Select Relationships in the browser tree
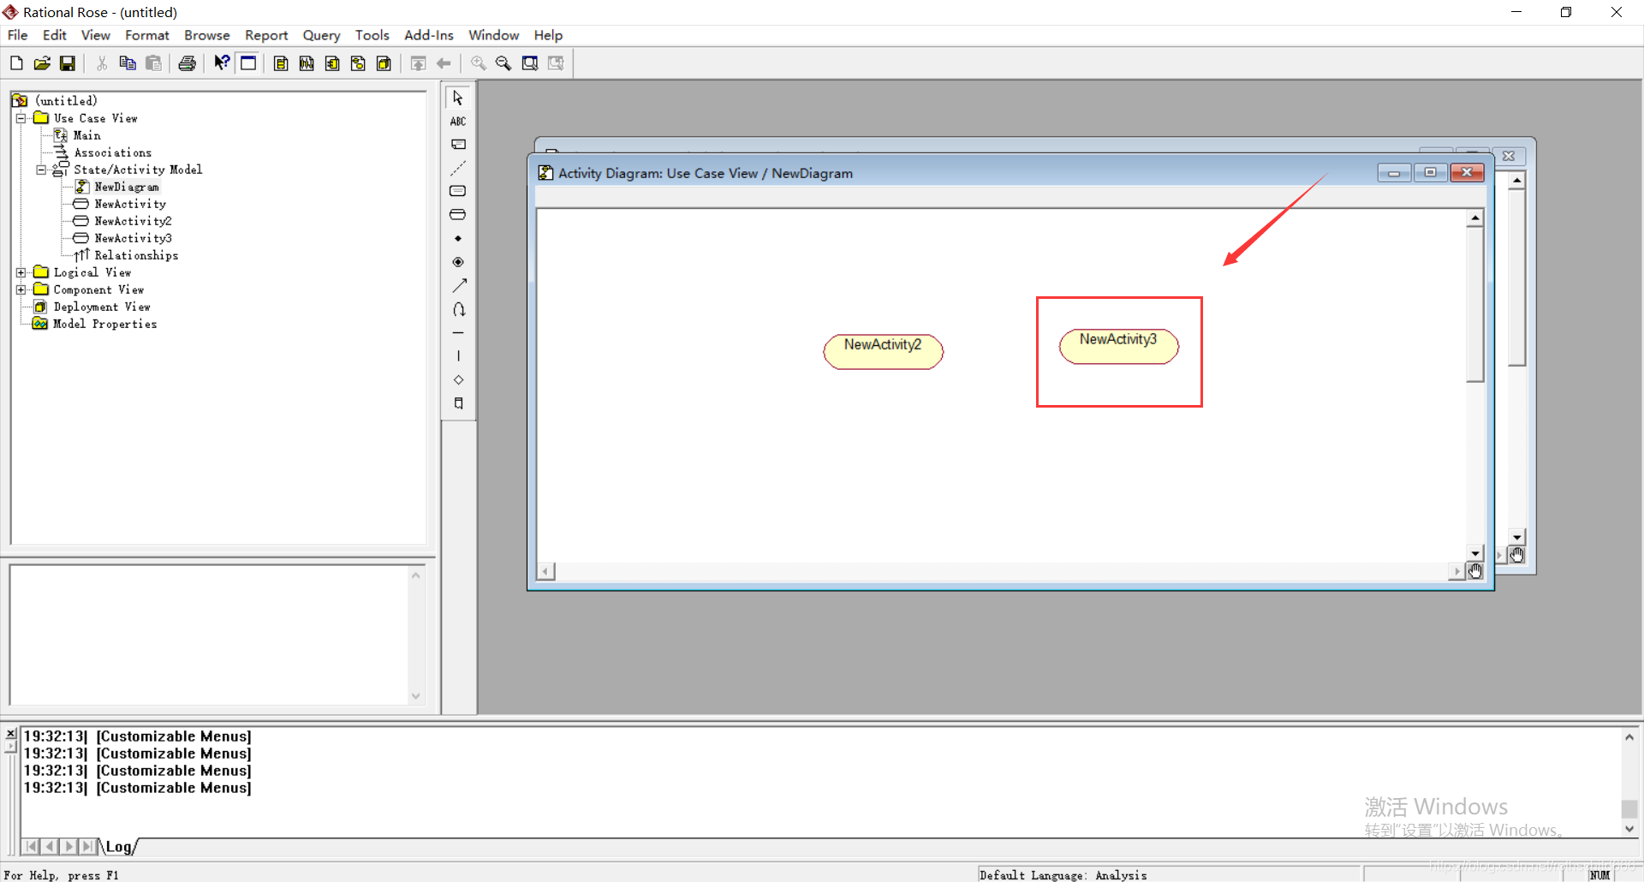 (x=136, y=255)
